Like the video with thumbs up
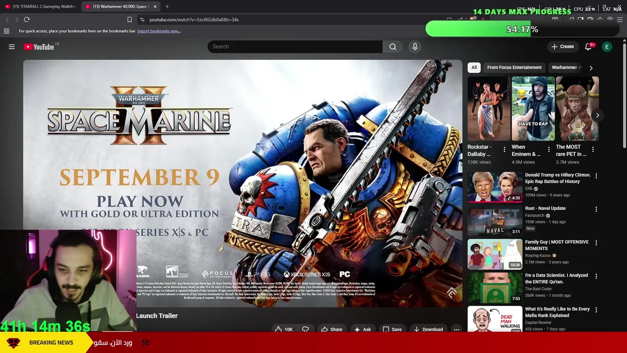The height and width of the screenshot is (353, 627). (283, 329)
